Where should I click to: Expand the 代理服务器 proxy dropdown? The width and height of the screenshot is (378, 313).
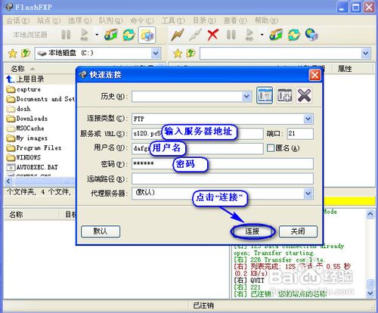[308, 194]
